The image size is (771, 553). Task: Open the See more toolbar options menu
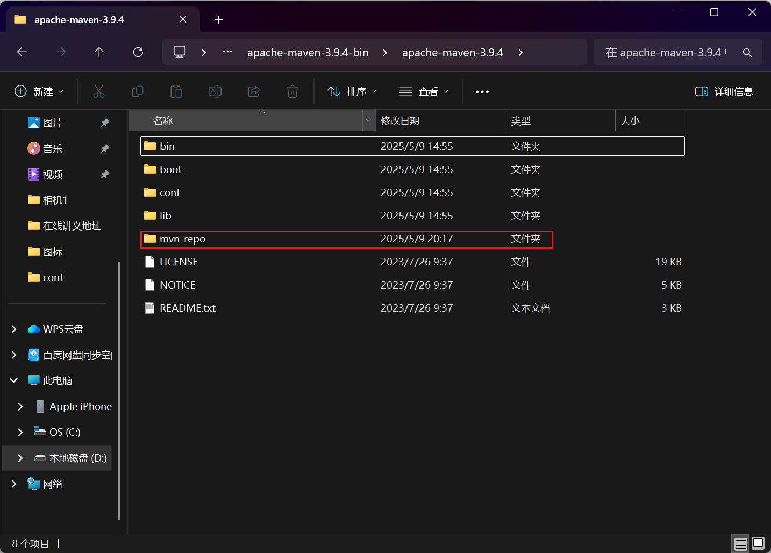coord(482,92)
